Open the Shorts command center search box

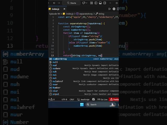[71, 3]
